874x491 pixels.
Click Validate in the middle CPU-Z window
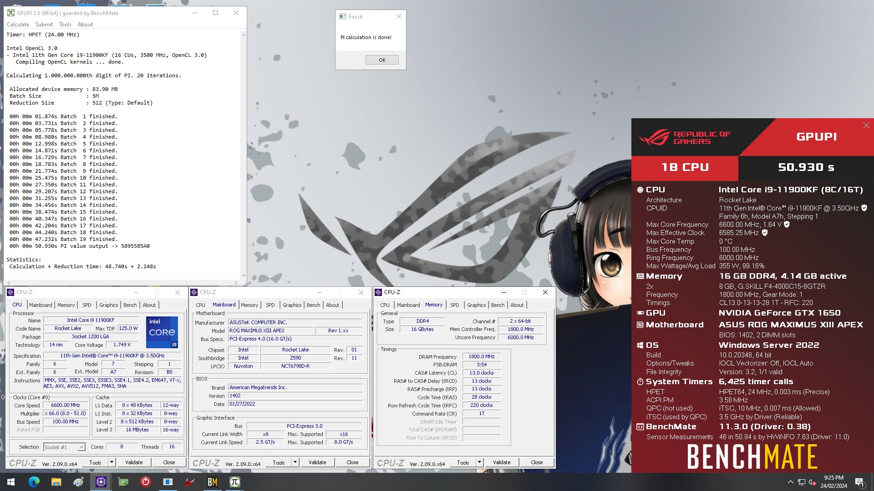[317, 462]
